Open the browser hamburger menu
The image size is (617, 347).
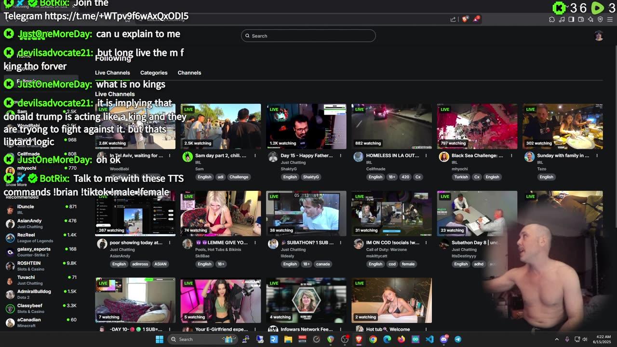pyautogui.click(x=610, y=19)
